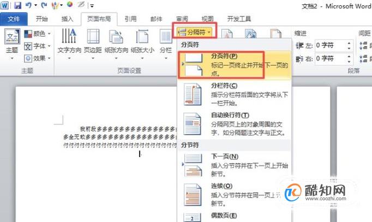372x222 pixels.
Task: Open the dropdown arrow beside the pencils icon
Action: tap(61, 5)
